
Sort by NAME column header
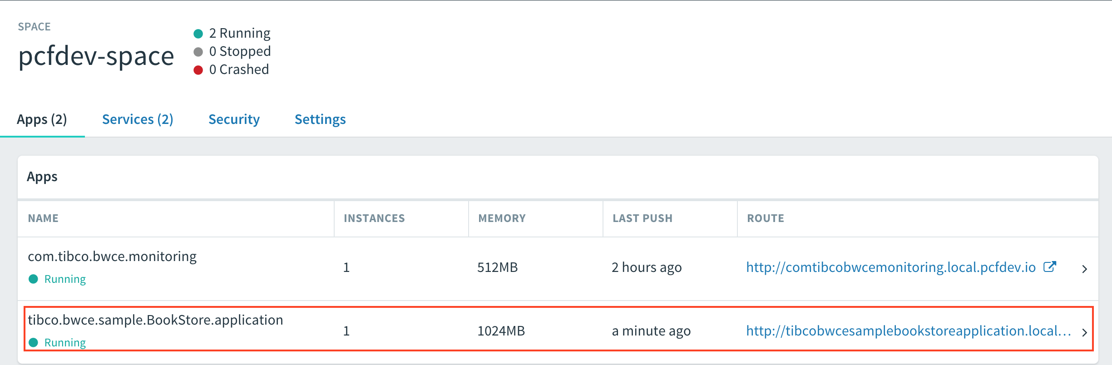coord(43,218)
